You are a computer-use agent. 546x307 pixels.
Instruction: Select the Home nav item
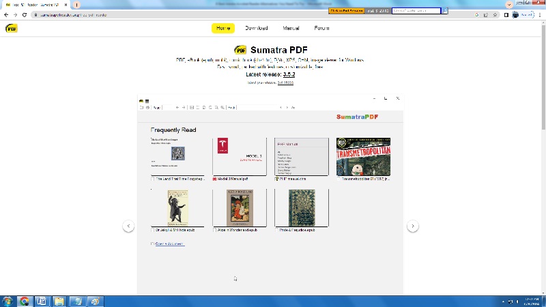(x=223, y=28)
